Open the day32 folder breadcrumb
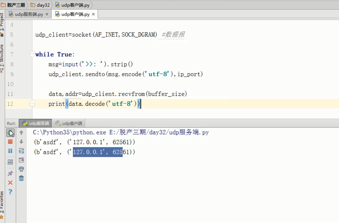 41,5
